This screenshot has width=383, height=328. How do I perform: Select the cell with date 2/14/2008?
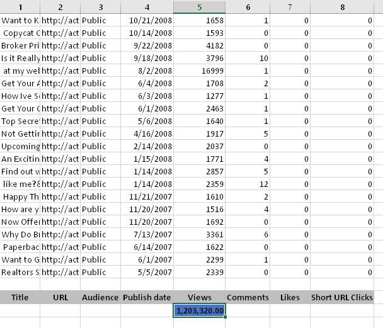pos(147,146)
